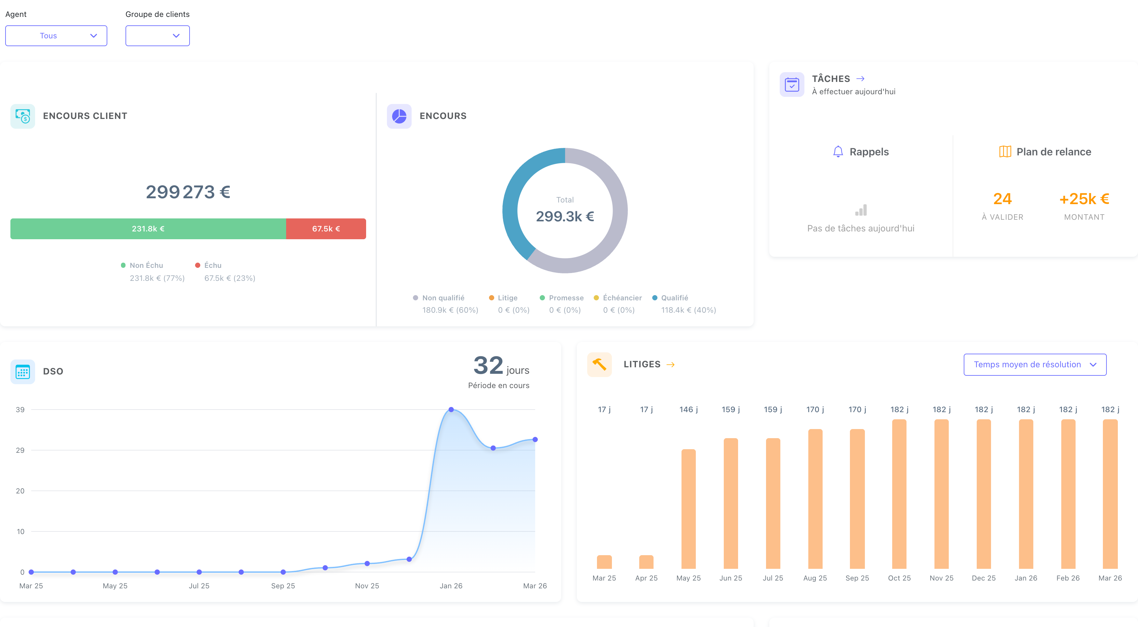Image resolution: width=1138 pixels, height=627 pixels.
Task: Select the Rappels tab section
Action: [861, 151]
